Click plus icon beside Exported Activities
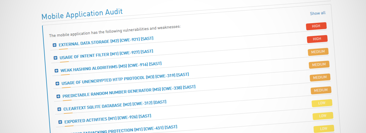366x133 pixels. pos(60,122)
